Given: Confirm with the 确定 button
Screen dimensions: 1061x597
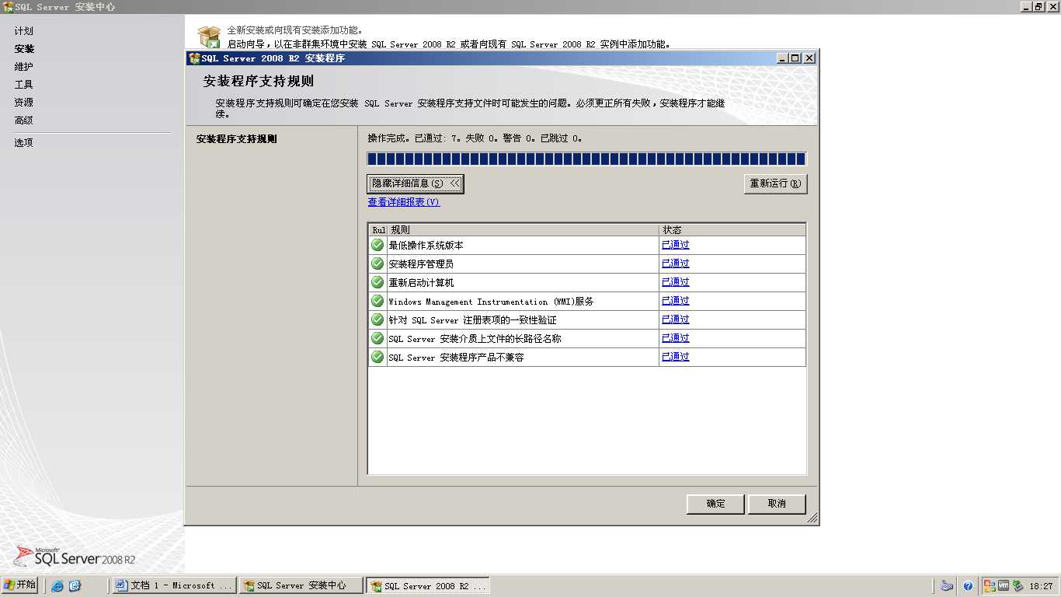Looking at the screenshot, I should 715,504.
